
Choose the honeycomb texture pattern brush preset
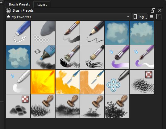[x=142, y=82]
